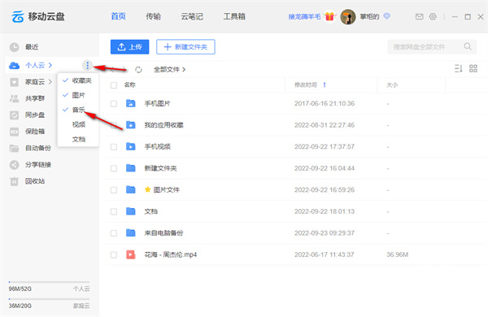Image resolution: width=488 pixels, height=317 pixels.
Task: Click the 我的应用收藏 folder icon
Action: pos(131,125)
